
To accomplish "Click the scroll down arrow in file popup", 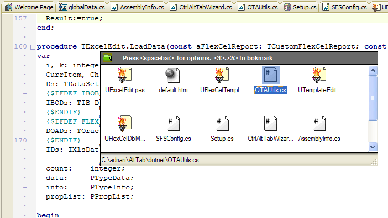I will [373, 147].
